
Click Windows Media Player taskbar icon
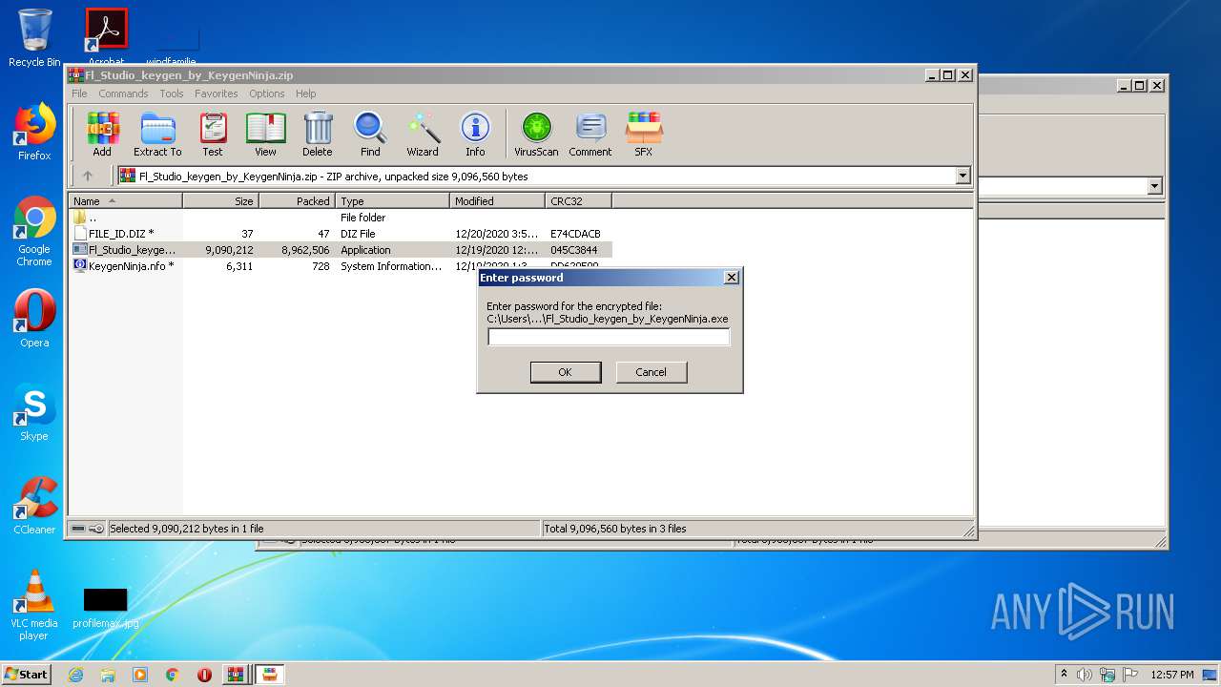(140, 675)
